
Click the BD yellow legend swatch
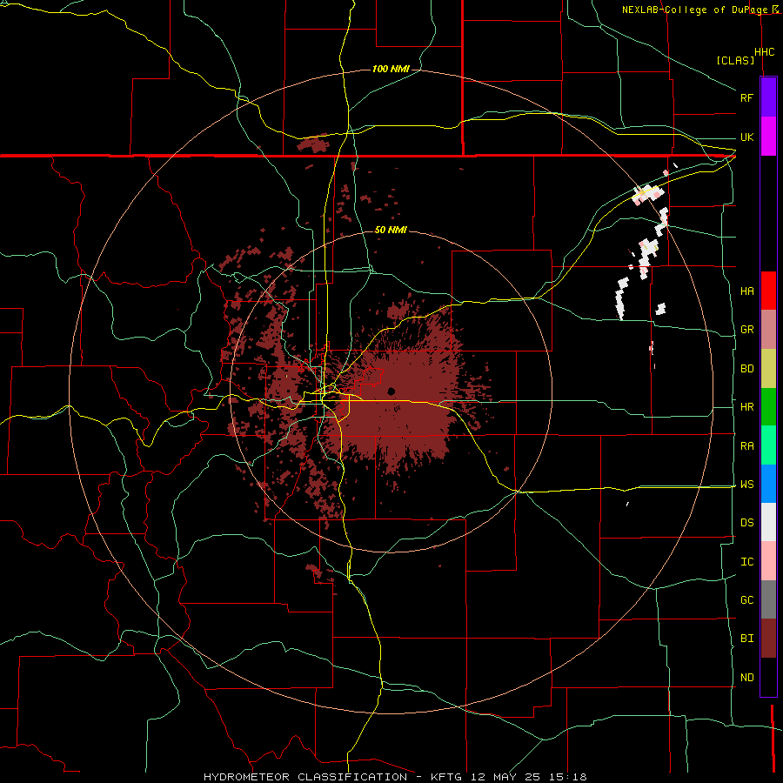[x=768, y=369]
